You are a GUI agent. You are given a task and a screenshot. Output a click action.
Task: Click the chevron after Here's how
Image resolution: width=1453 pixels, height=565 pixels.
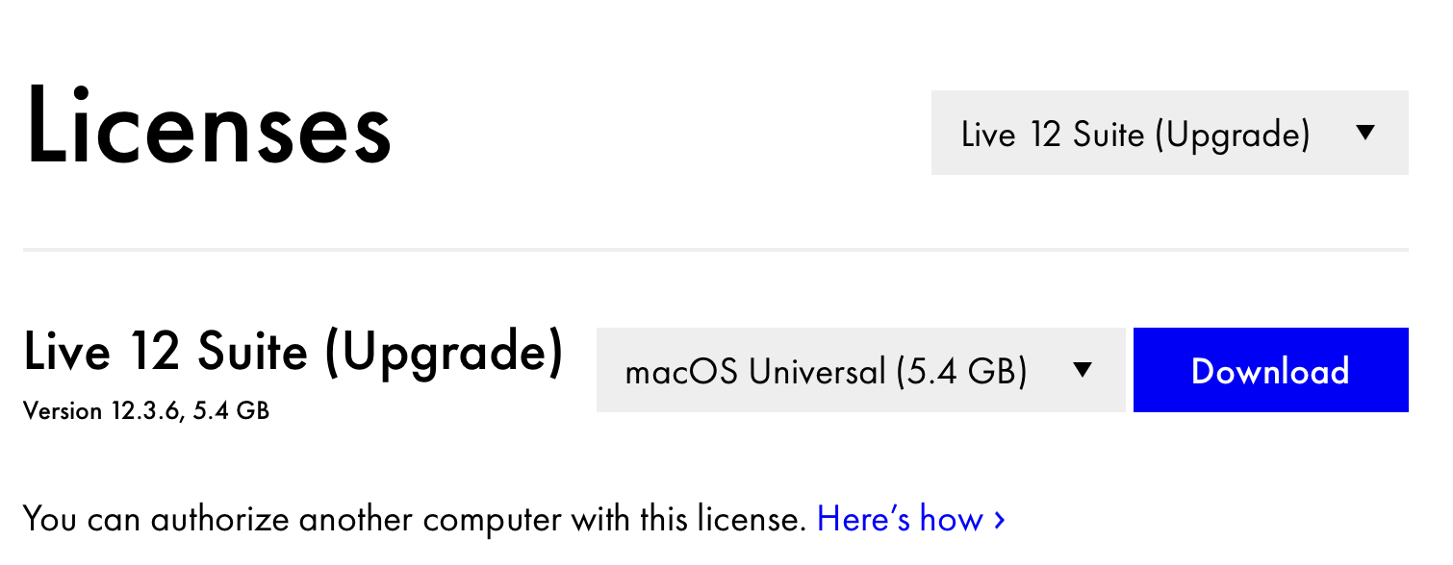click(x=1000, y=520)
